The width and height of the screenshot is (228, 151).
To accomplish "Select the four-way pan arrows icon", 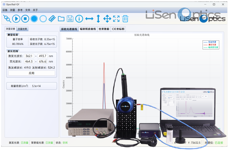I will point(107,19).
